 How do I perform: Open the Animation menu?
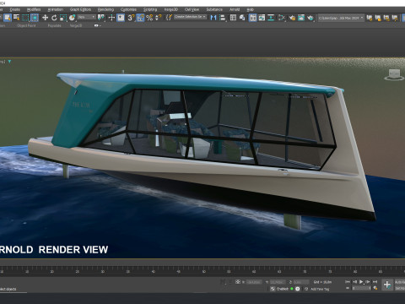(x=56, y=9)
